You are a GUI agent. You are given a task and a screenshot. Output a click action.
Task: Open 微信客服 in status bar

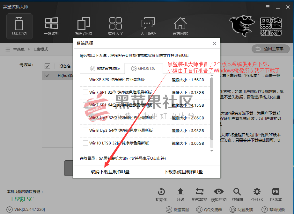pyautogui.click(x=178, y=210)
